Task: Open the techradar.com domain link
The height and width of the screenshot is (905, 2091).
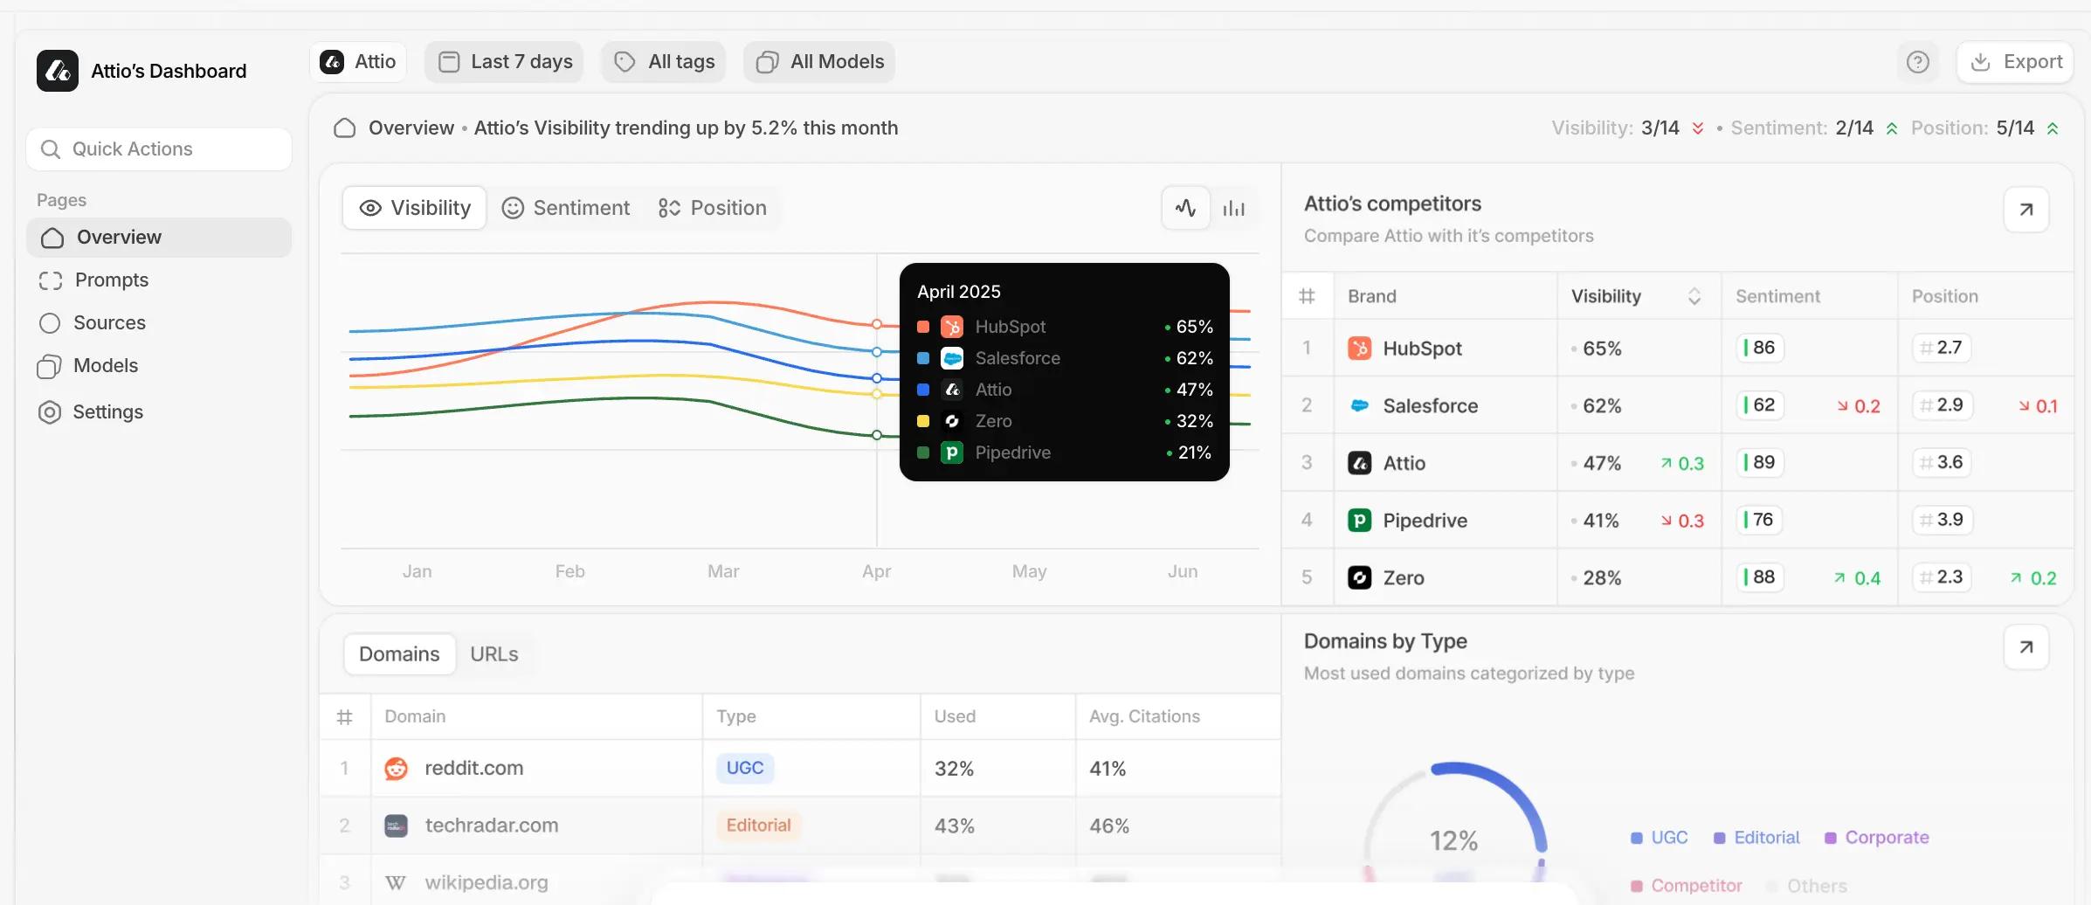Action: (x=492, y=826)
